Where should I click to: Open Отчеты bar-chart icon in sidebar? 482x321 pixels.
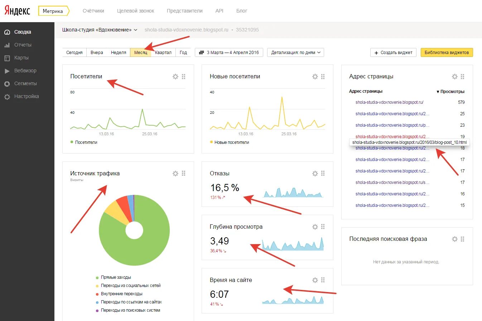coord(7,45)
